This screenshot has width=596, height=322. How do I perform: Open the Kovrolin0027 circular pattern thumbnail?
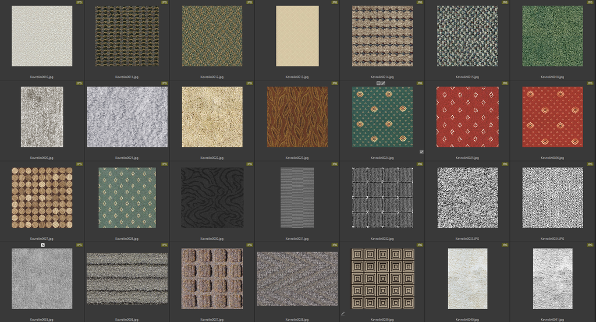point(42,197)
